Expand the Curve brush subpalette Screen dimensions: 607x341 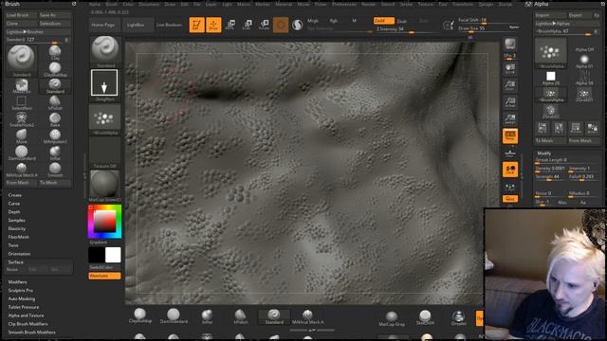tap(14, 204)
